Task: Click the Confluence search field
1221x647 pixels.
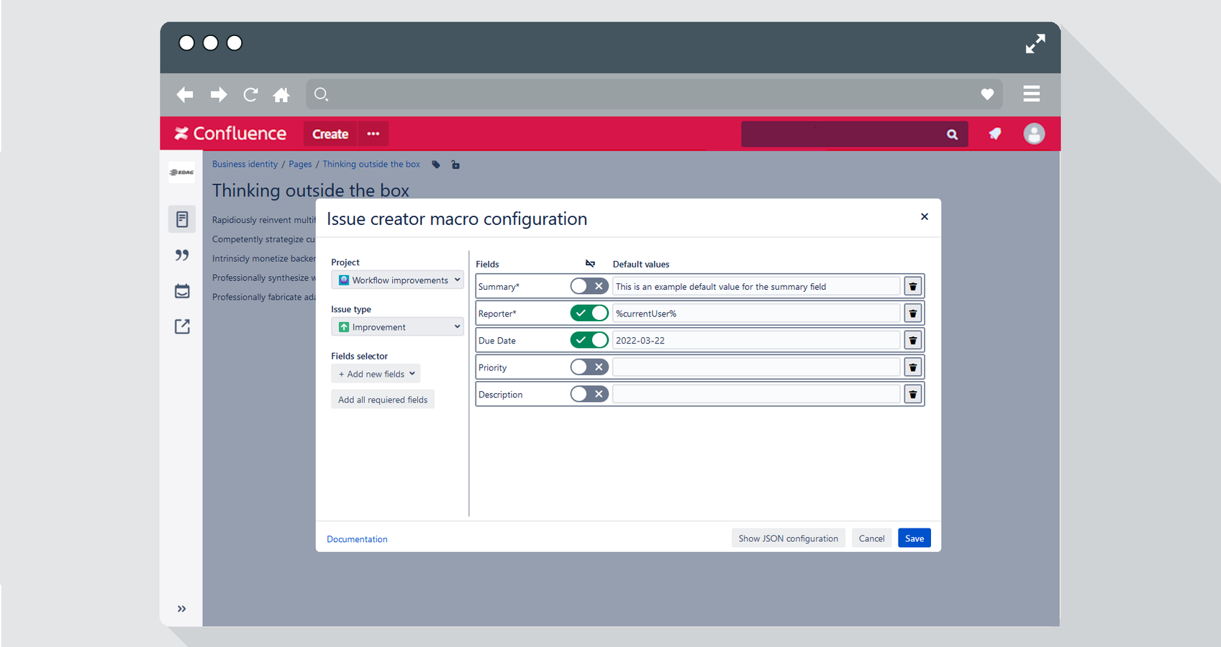Action: tap(854, 134)
